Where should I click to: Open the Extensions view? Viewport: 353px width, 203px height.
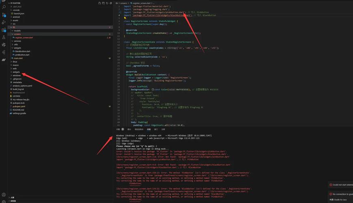[4, 30]
